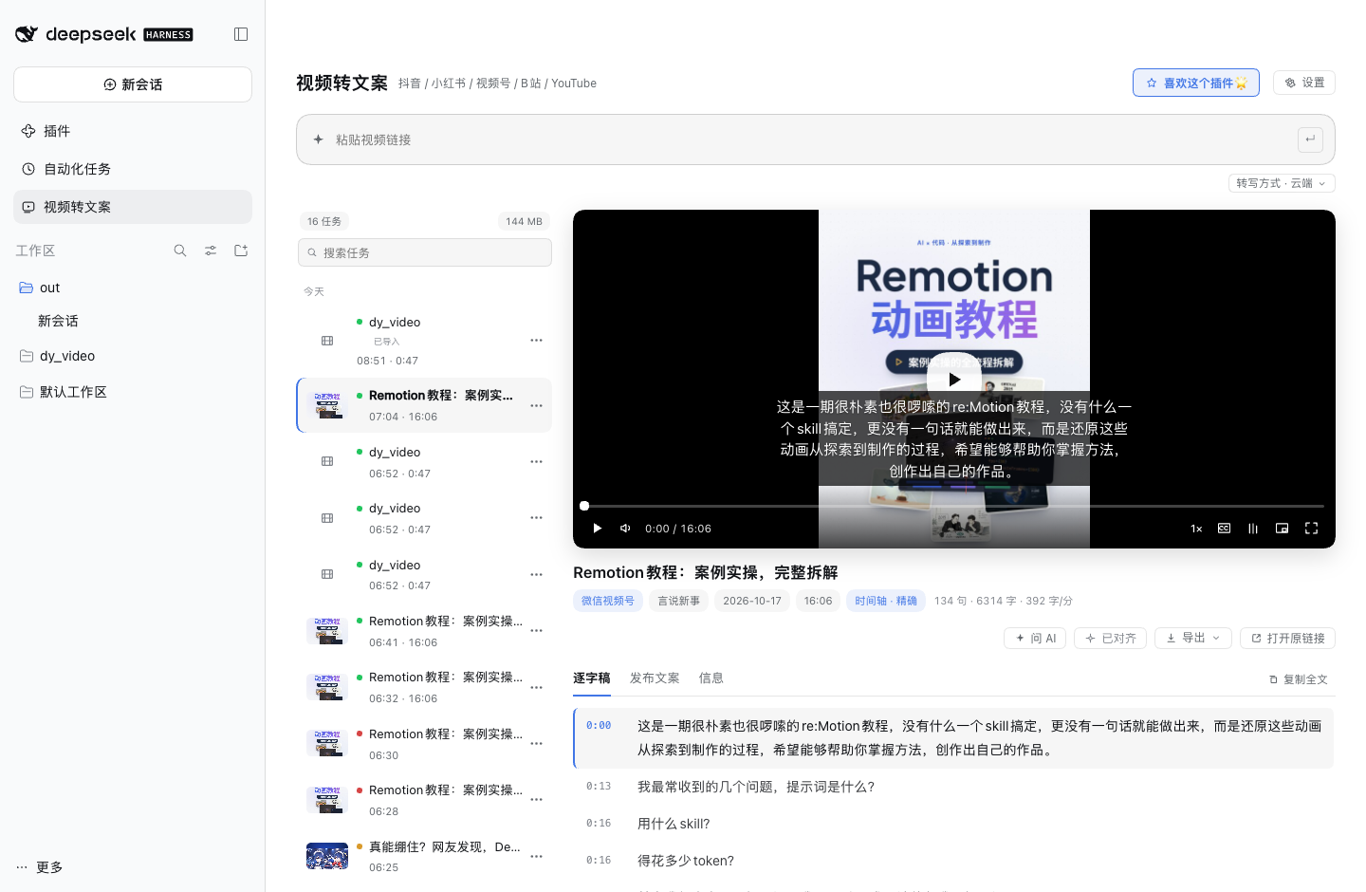Open 设置 settings button
This screenshot has height=892, width=1366.
[1304, 83]
